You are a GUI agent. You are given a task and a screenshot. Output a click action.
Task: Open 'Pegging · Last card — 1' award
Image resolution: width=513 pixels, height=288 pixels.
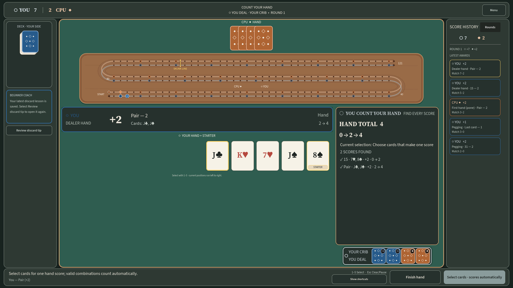(475, 127)
